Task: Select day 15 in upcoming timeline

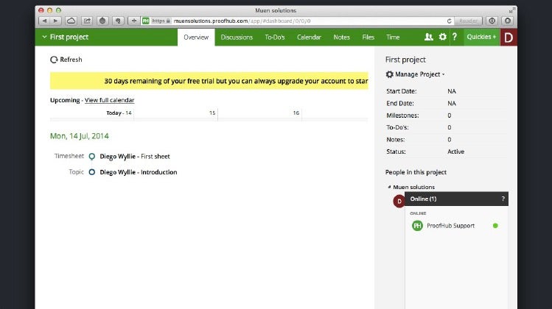Action: 212,113
